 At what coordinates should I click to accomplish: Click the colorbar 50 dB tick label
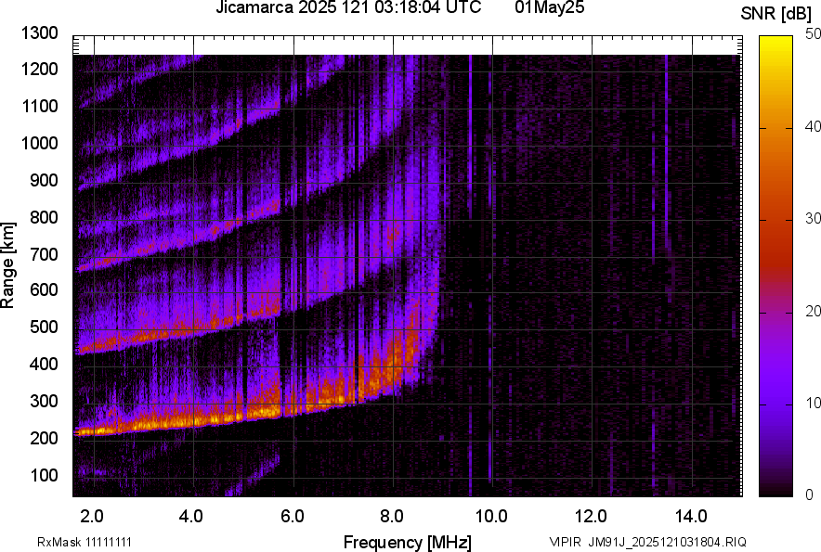813,33
